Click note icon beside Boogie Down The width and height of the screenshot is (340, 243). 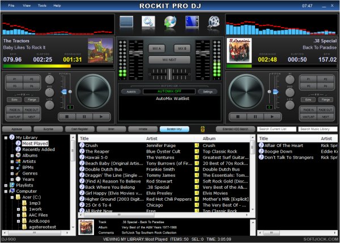click(x=261, y=151)
